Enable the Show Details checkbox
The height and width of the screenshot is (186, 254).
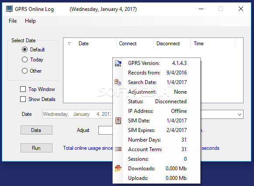23,99
